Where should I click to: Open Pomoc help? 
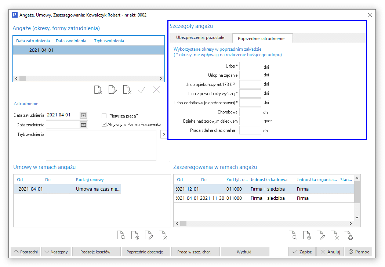(x=359, y=252)
